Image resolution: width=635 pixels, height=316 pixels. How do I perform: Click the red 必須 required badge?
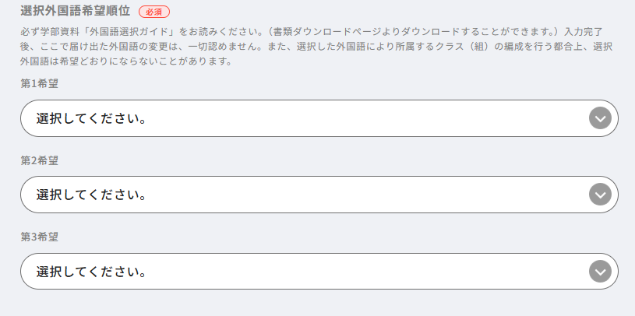tap(153, 12)
